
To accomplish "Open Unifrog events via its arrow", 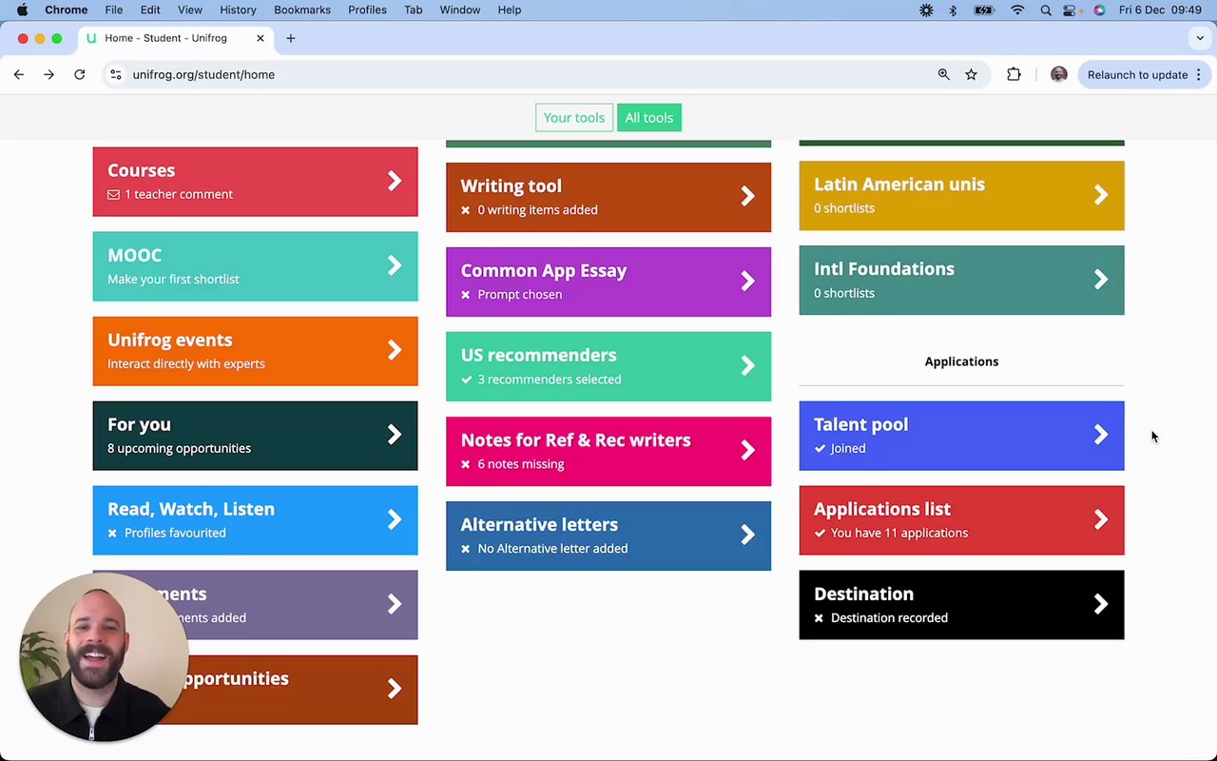I will click(x=395, y=350).
